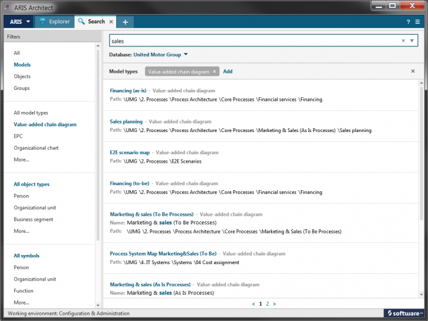The width and height of the screenshot is (428, 321).
Task: Close the Model types filter bar
Action: pyautogui.click(x=413, y=71)
